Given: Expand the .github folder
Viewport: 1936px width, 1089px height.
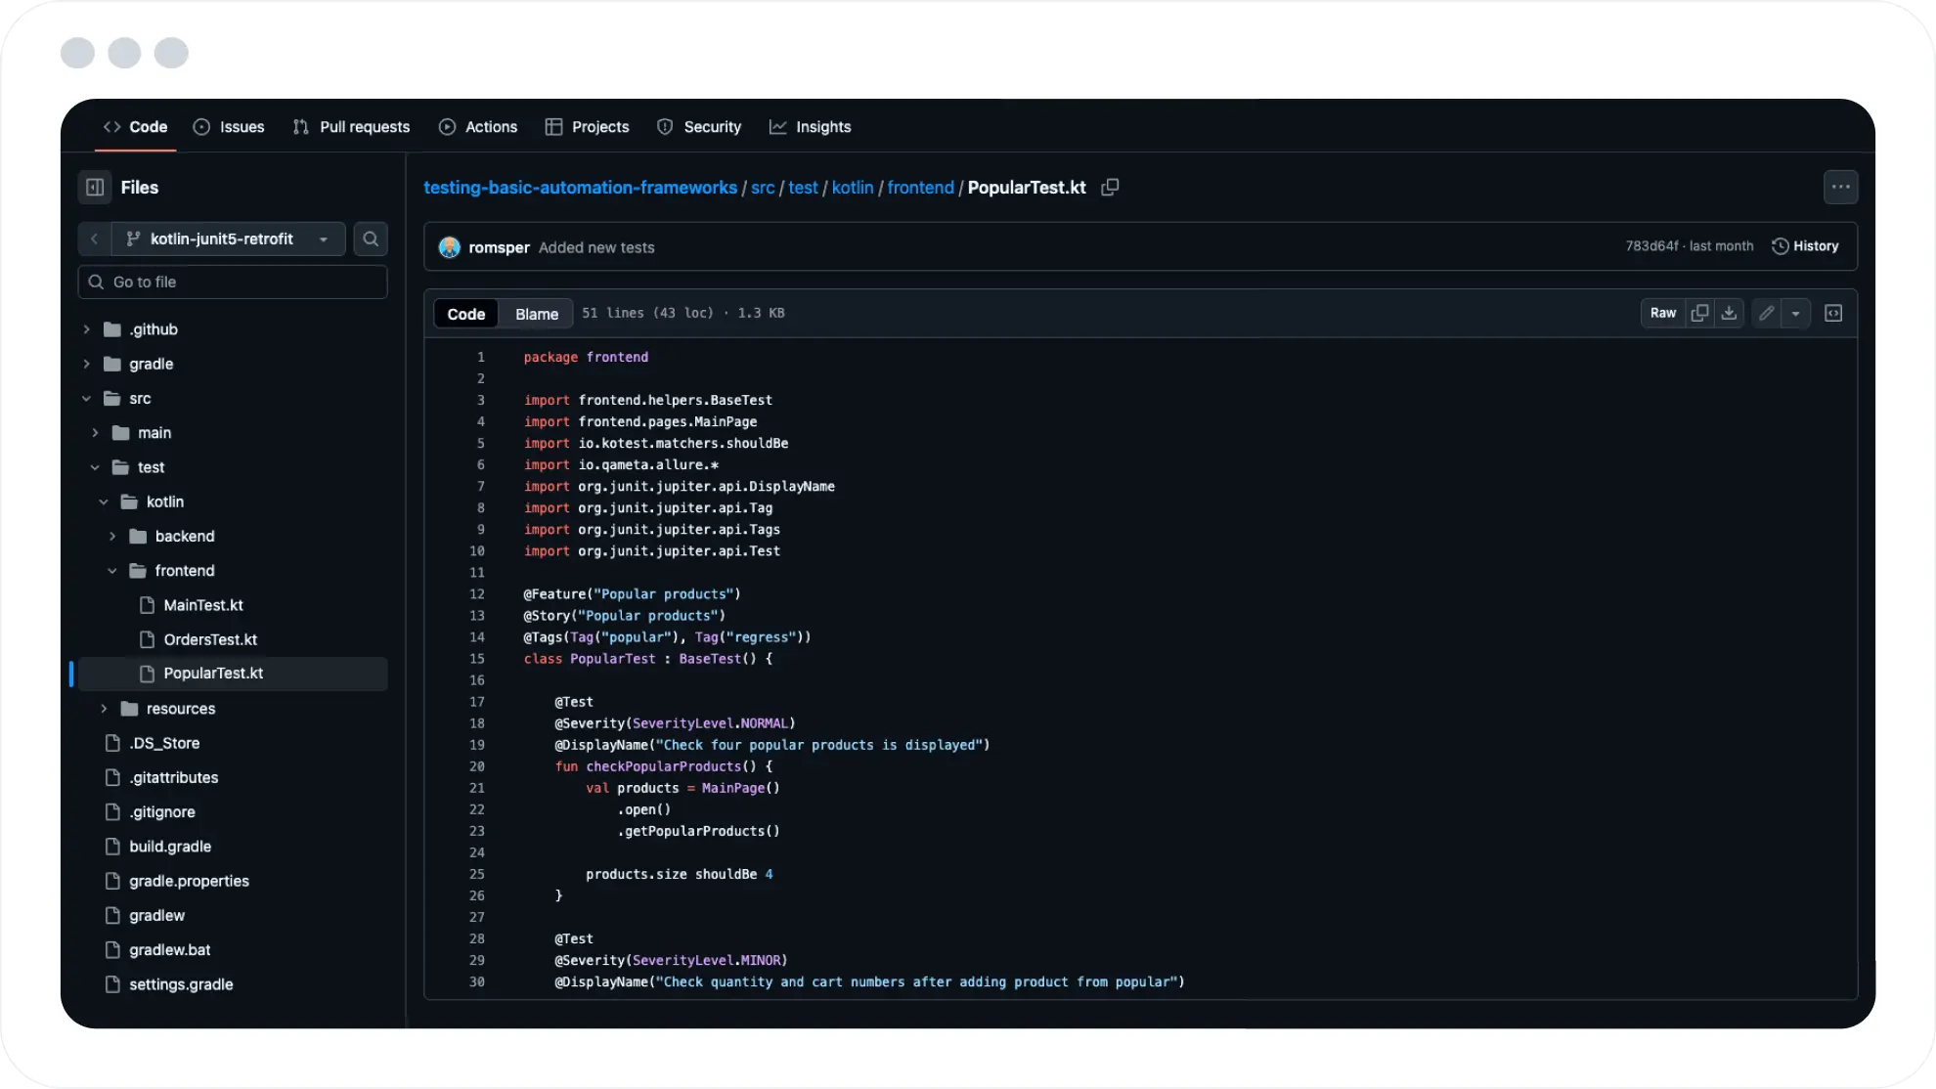Looking at the screenshot, I should point(87,329).
